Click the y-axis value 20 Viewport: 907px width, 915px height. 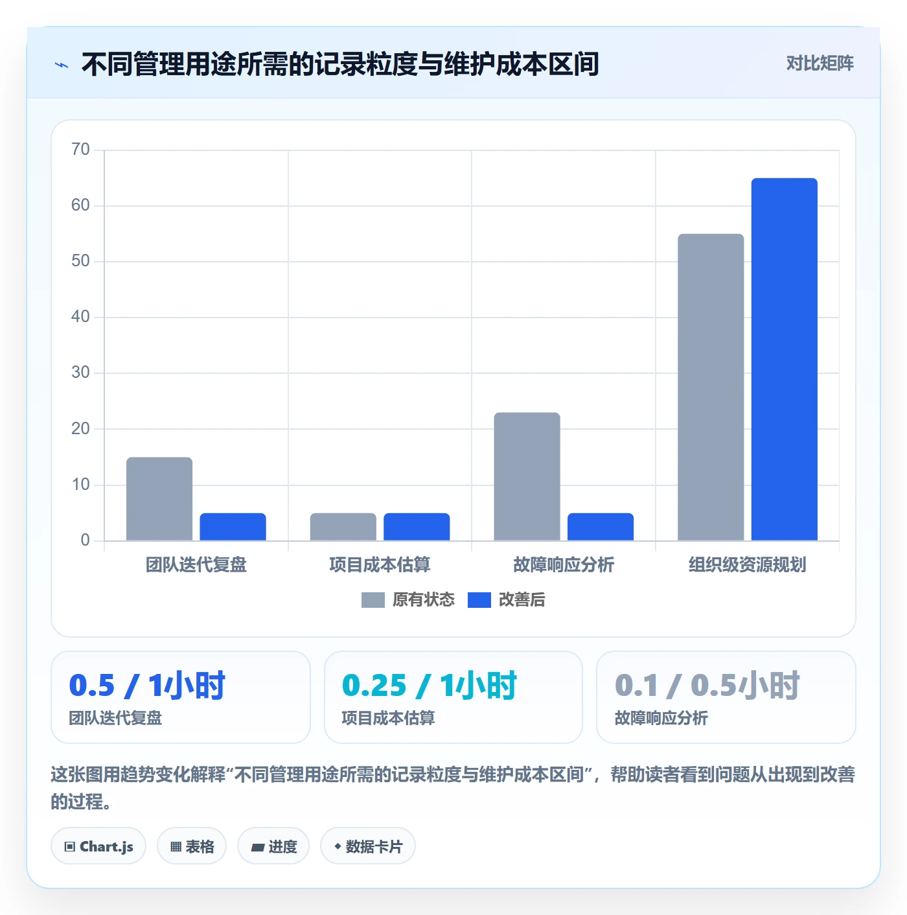coord(81,428)
